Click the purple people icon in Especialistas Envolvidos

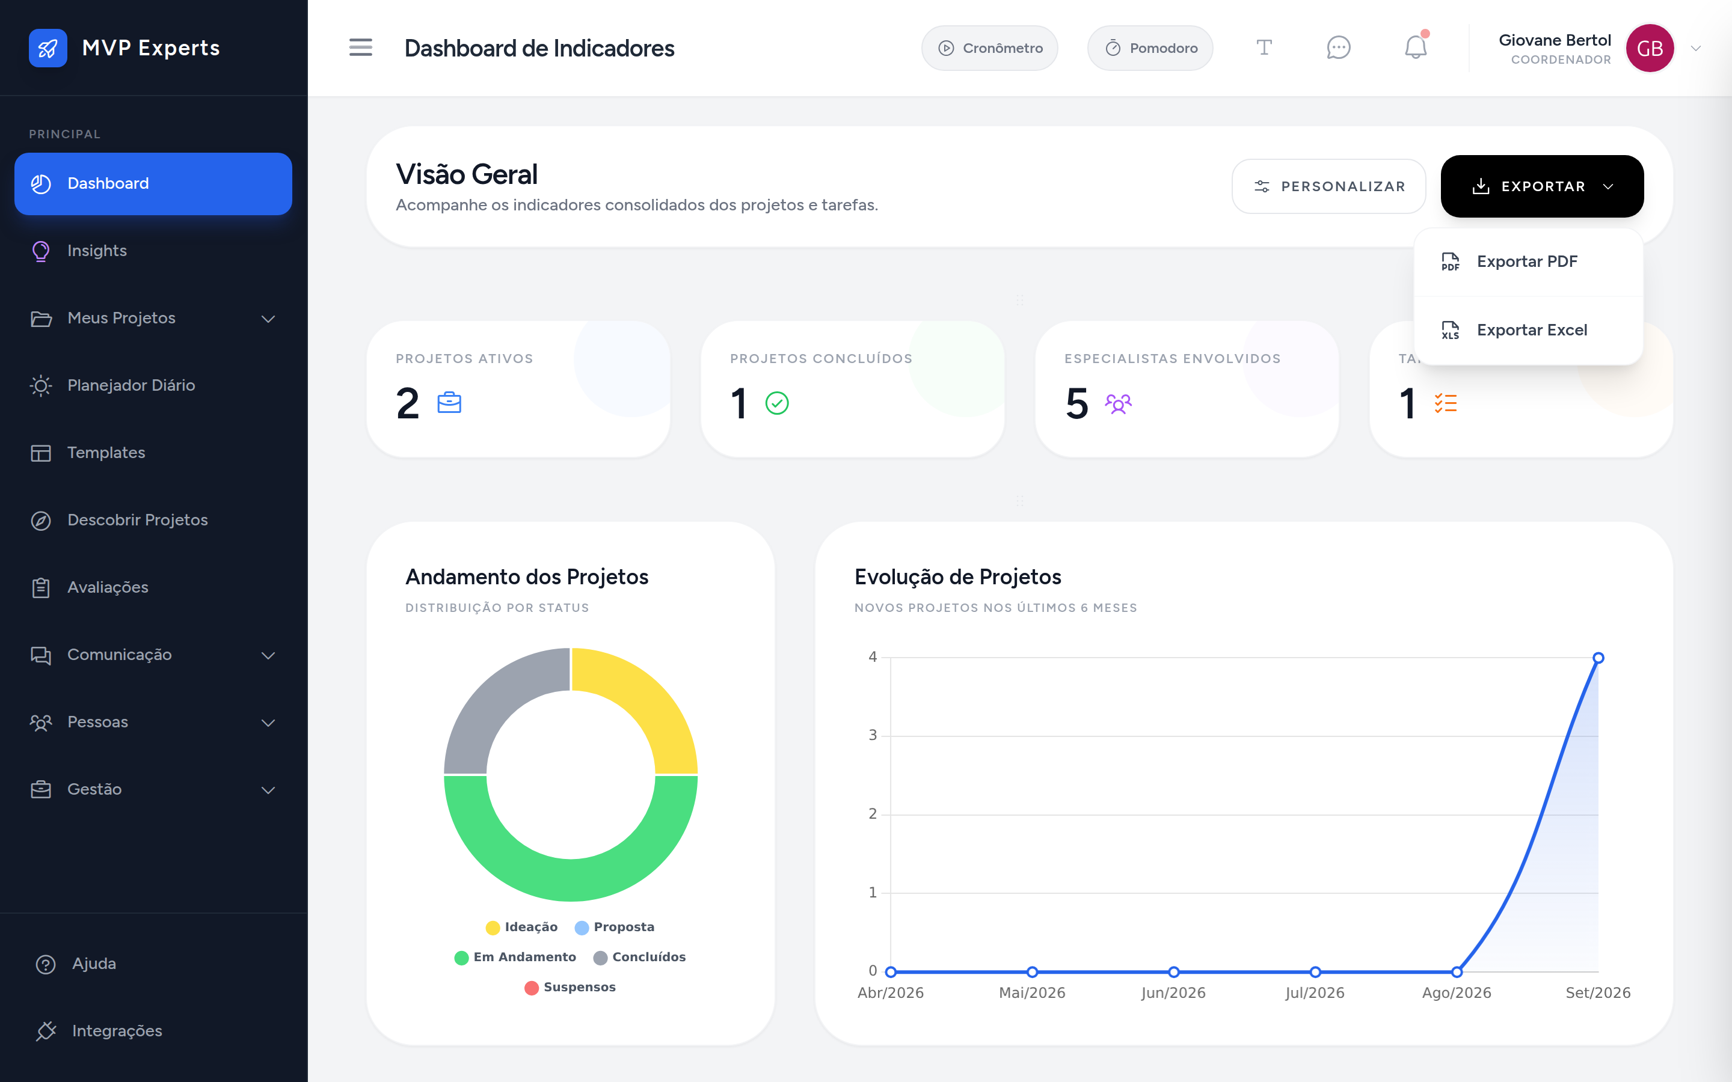[1118, 403]
